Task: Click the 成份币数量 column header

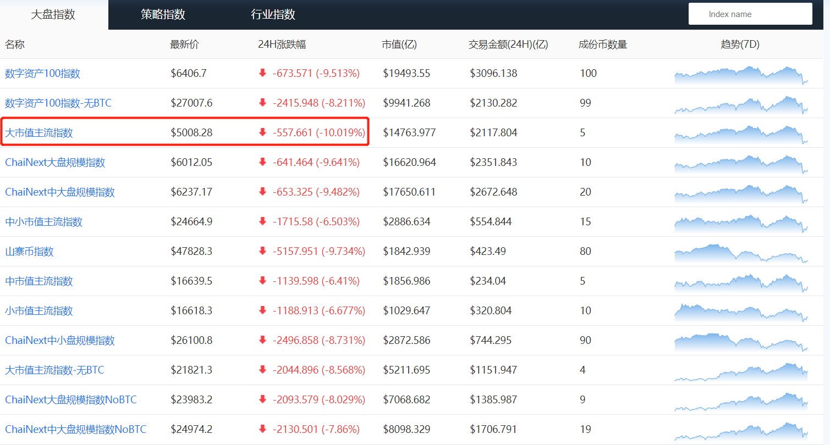Action: click(603, 44)
